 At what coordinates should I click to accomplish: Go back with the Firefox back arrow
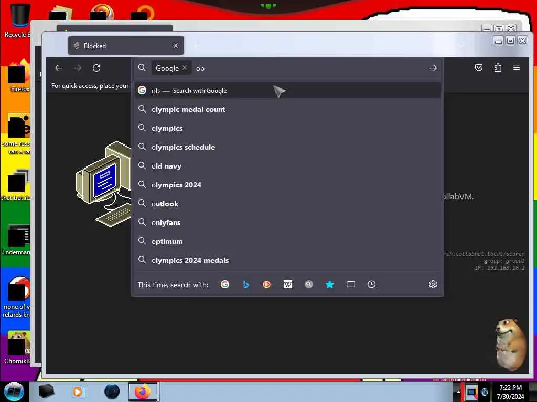pyautogui.click(x=59, y=68)
